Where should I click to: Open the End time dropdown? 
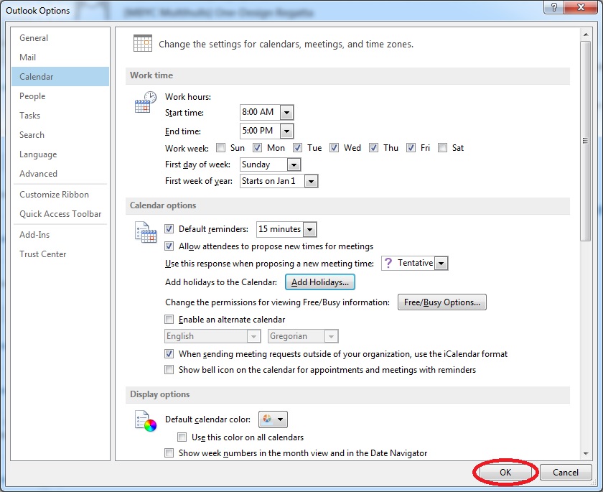tap(286, 131)
